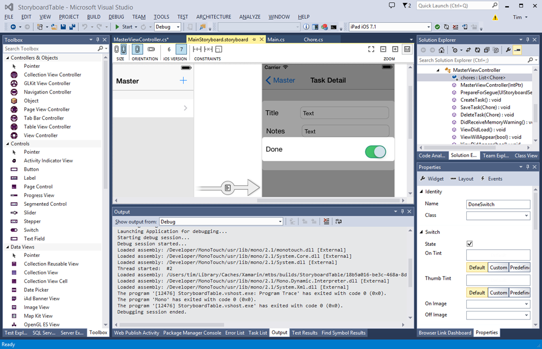Click the Master back button in Task Detail
Screen dimensions: 542x349
pyautogui.click(x=281, y=80)
